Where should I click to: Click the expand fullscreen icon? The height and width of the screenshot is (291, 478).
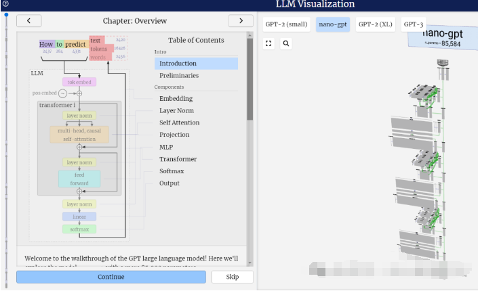[x=268, y=43]
